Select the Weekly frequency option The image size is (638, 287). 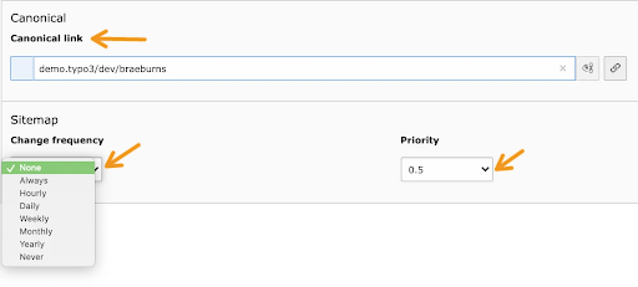[x=34, y=219]
